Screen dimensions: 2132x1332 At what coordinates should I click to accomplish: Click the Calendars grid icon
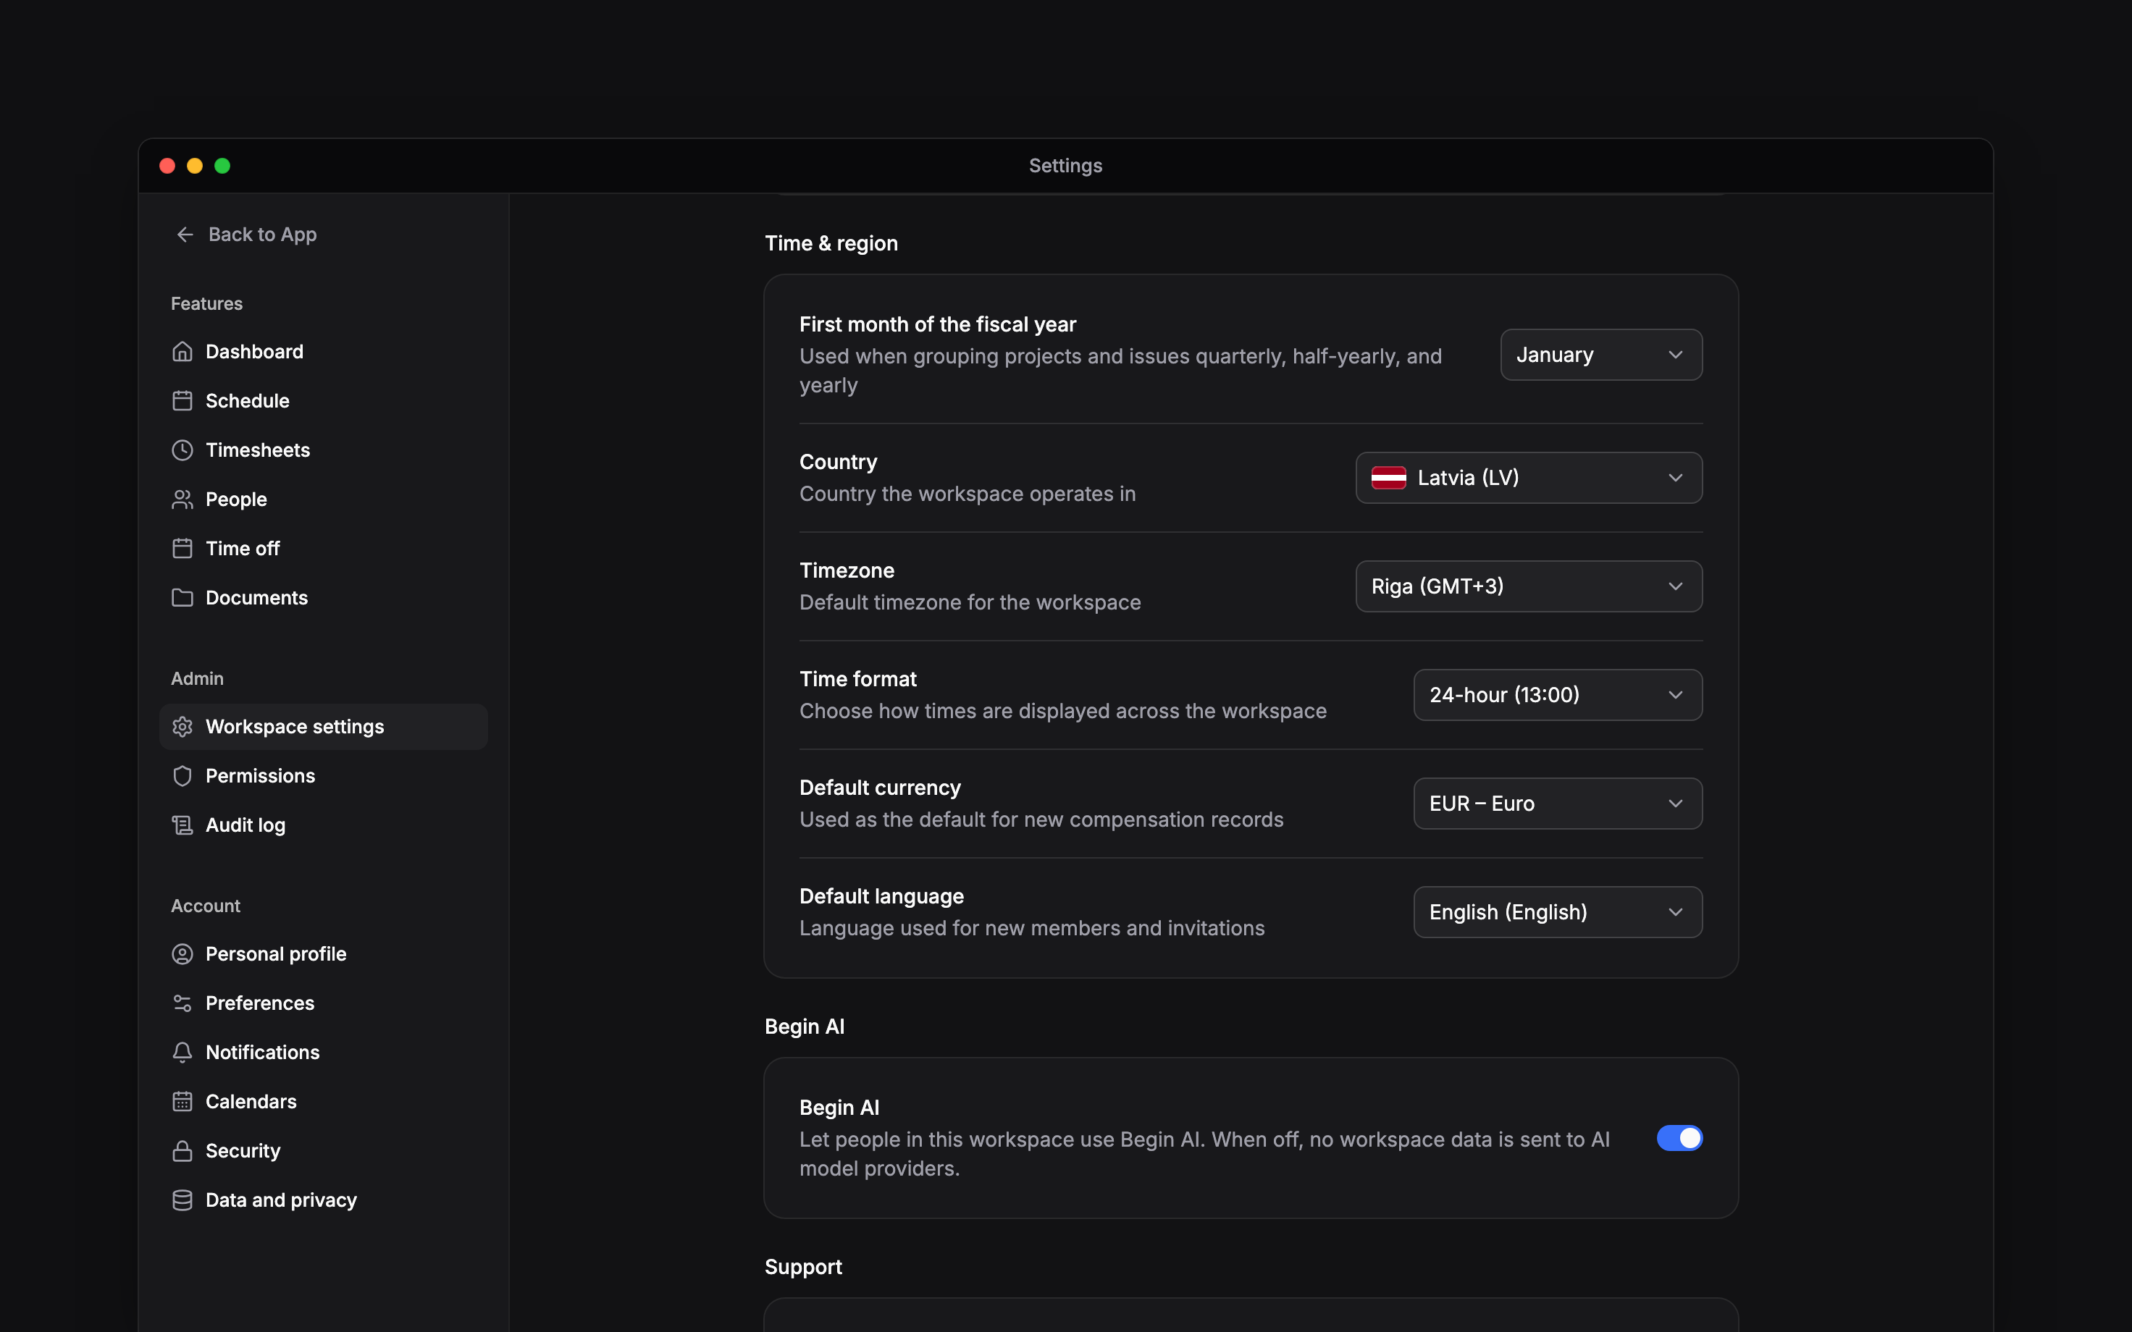(x=182, y=1102)
